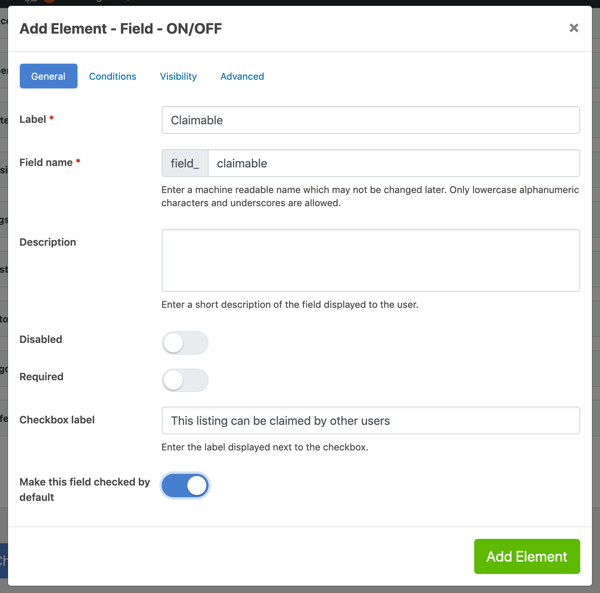This screenshot has height=593, width=600.
Task: Click the 'Field name' form label text
Action: 46,162
